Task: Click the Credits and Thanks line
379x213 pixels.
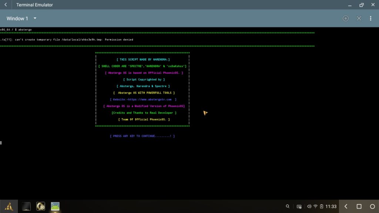Action: 144,113
